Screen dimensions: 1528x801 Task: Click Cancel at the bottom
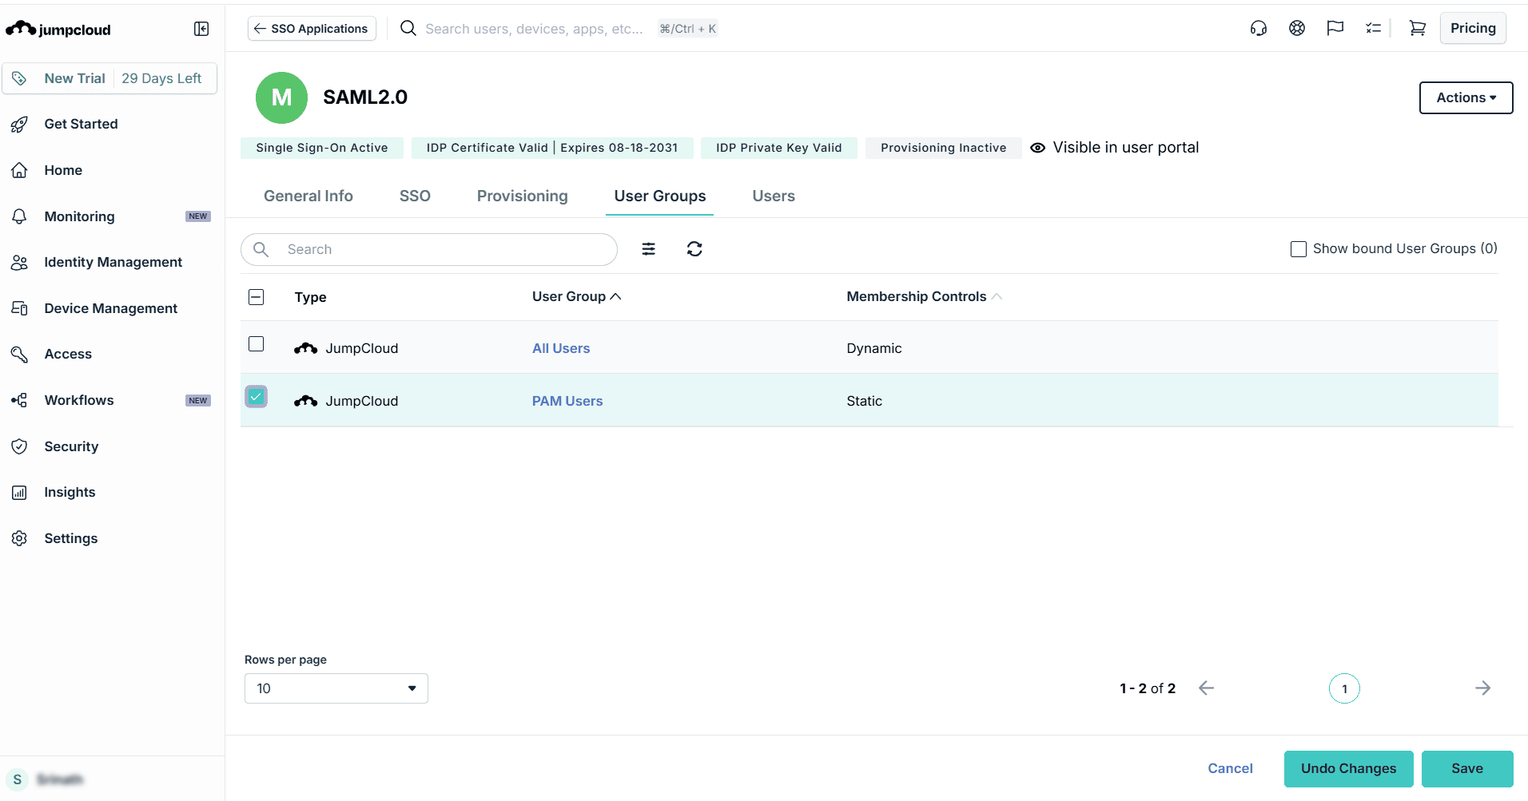tap(1230, 768)
